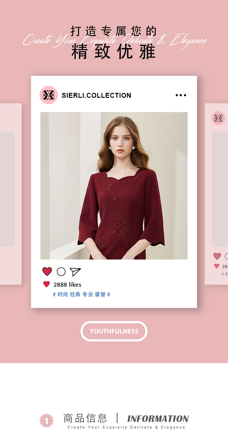This screenshot has width=228, height=445.
Task: Select the partially visible right post card
Action: (216, 194)
